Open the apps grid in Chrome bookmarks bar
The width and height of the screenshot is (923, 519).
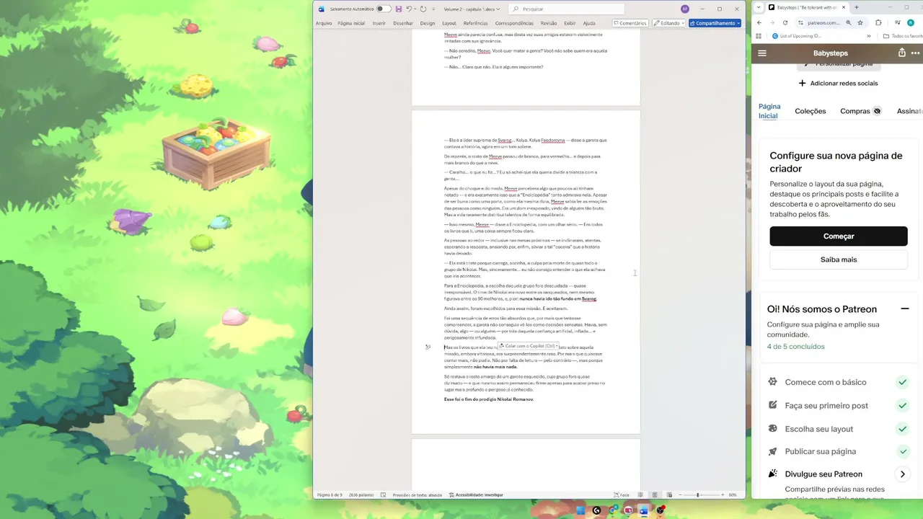[759, 36]
